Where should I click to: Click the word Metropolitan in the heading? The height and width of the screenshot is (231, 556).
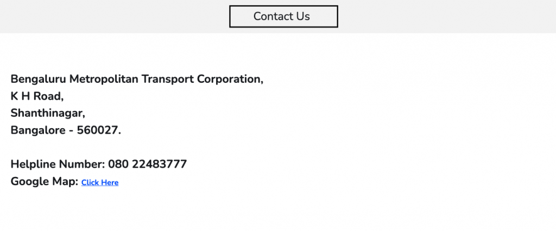tap(104, 79)
